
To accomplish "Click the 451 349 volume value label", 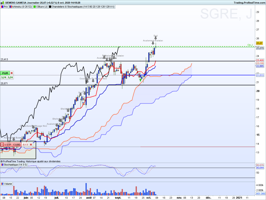I will click(x=260, y=194).
